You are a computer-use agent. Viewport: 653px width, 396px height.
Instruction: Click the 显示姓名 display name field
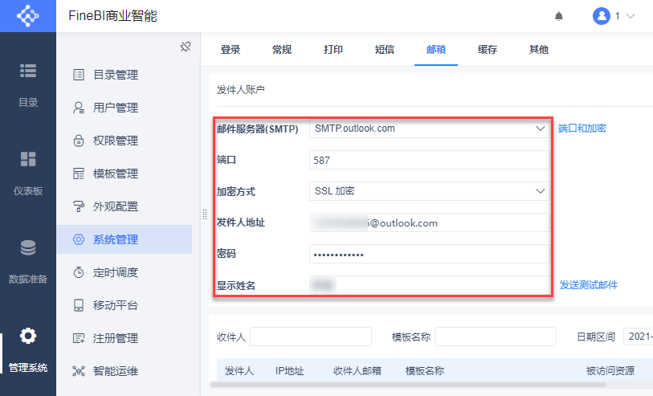(430, 285)
